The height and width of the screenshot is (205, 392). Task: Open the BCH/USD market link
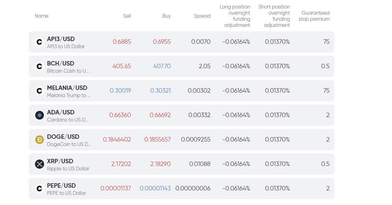tap(60, 63)
